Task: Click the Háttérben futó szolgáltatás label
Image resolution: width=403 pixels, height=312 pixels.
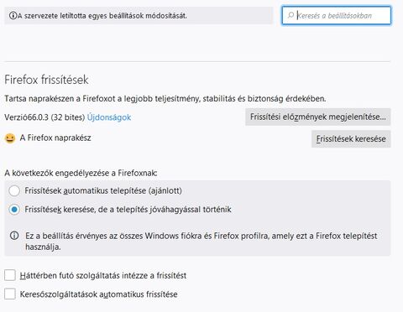Action: 103,275
